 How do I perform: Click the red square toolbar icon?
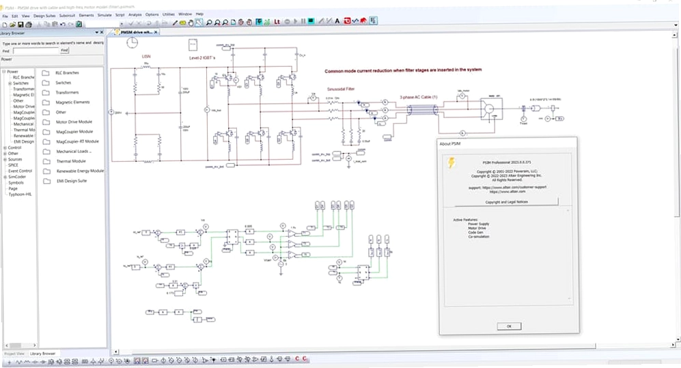pos(347,21)
